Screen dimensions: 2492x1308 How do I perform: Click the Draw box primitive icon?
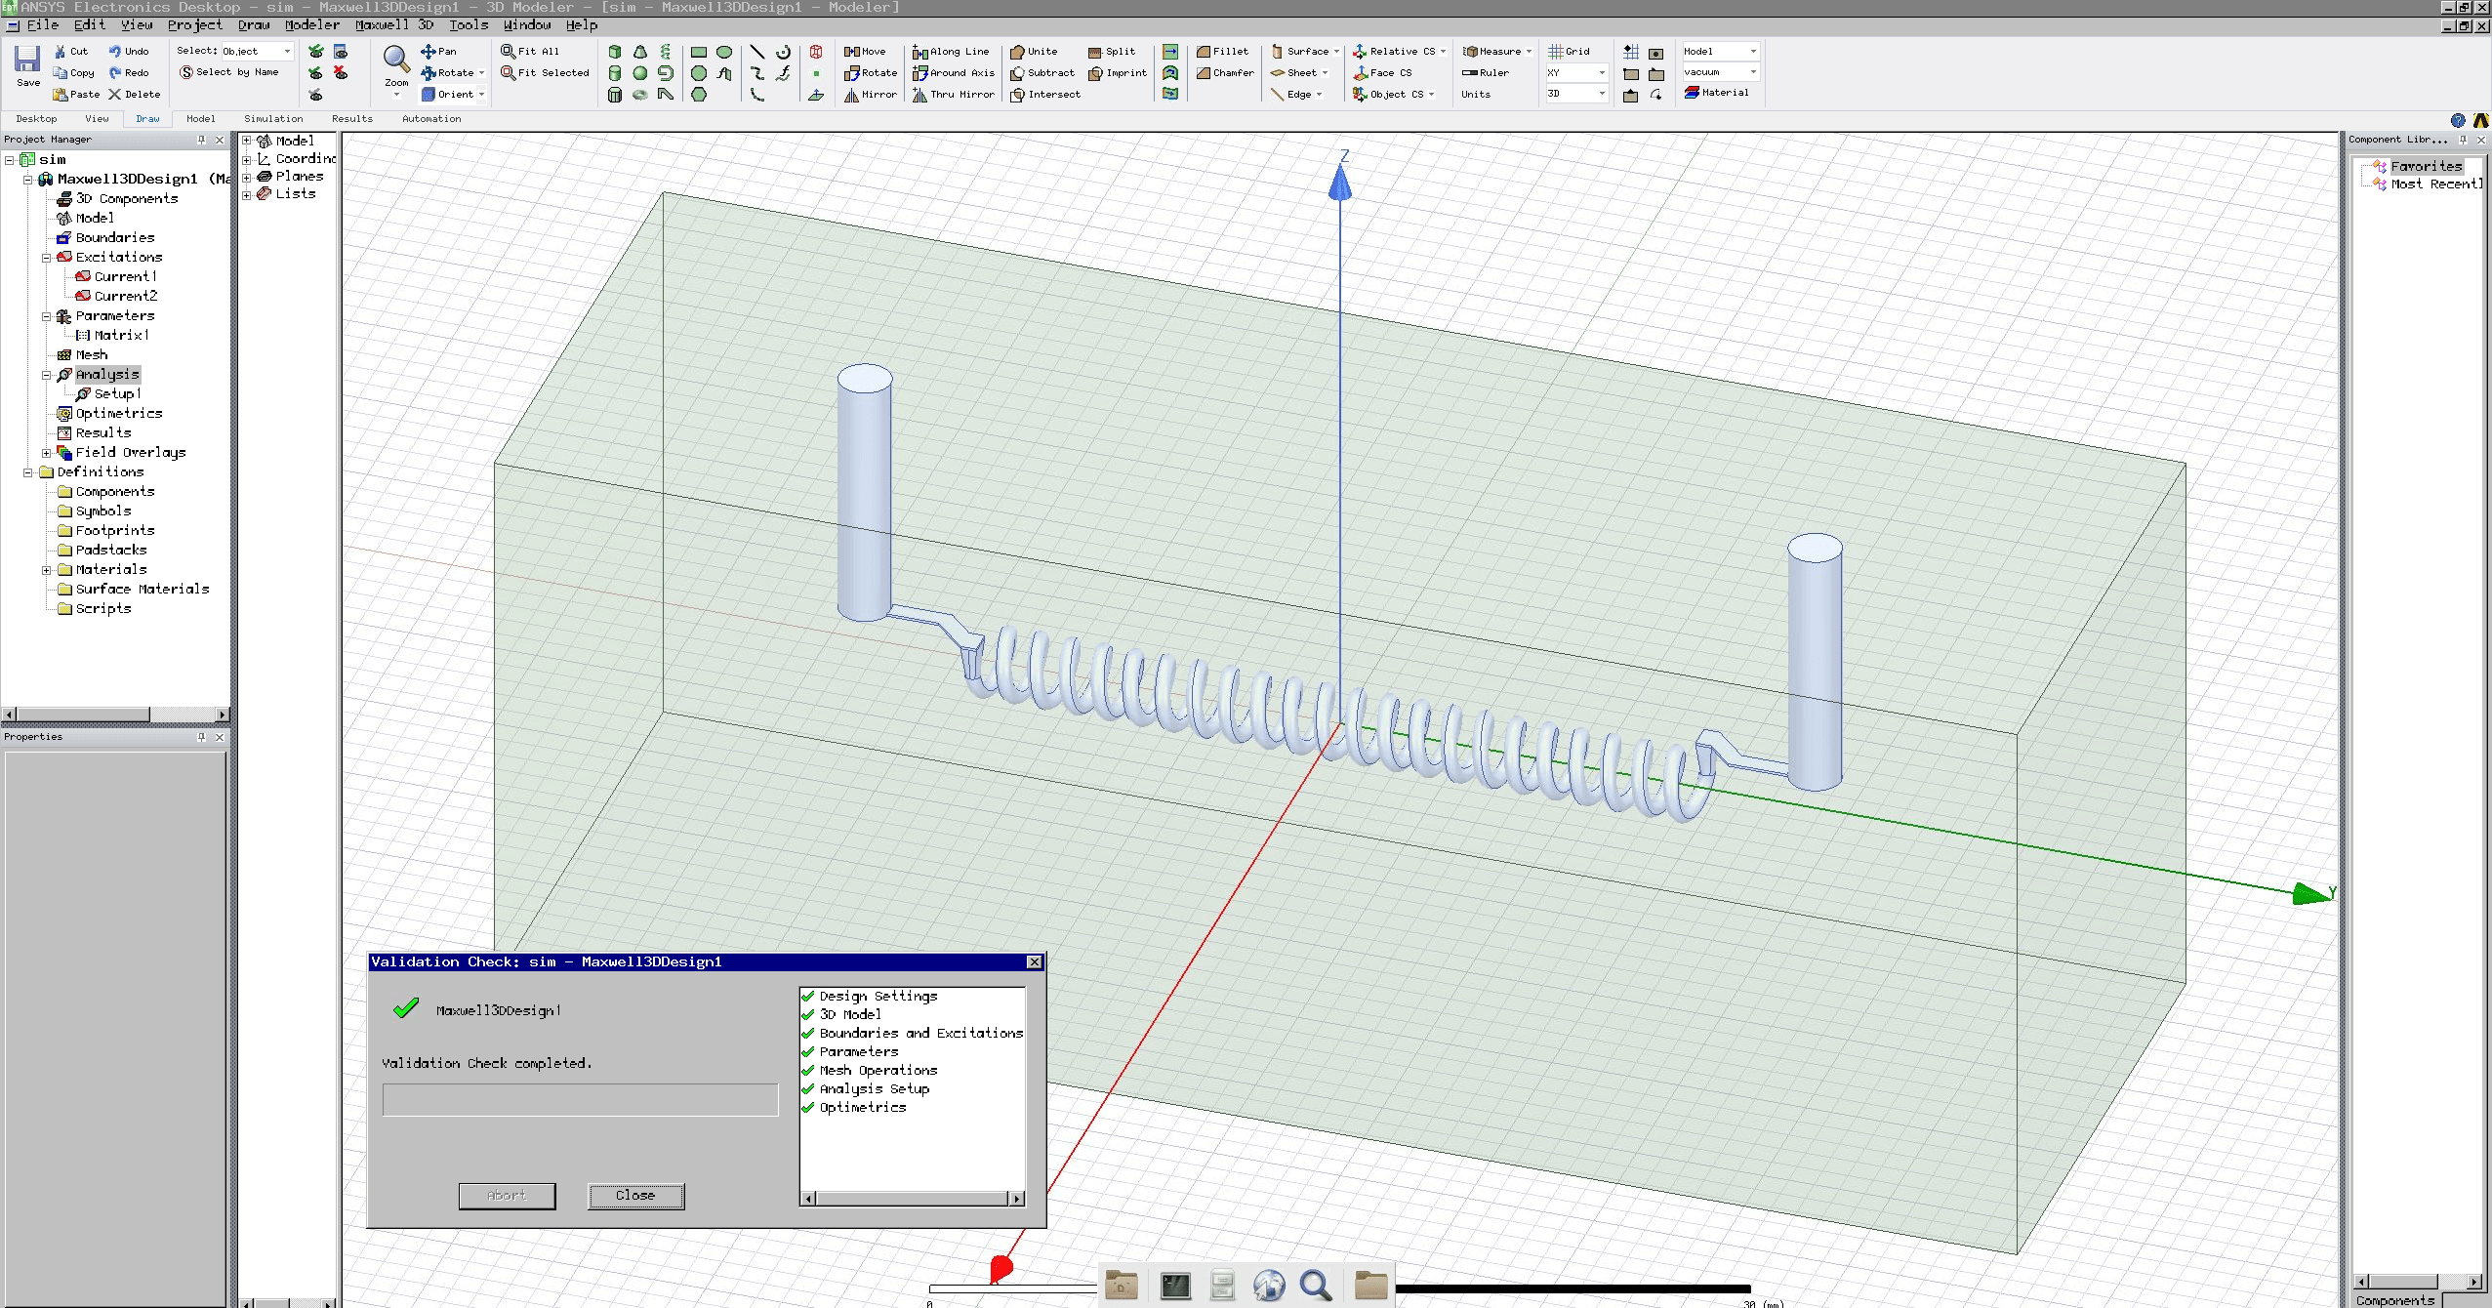point(615,52)
